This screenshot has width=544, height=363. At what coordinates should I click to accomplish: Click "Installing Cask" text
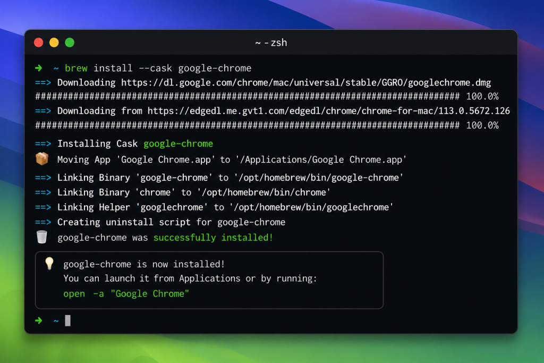point(98,143)
